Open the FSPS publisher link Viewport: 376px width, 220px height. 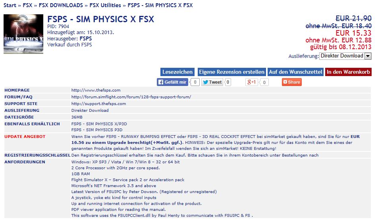(x=86, y=38)
